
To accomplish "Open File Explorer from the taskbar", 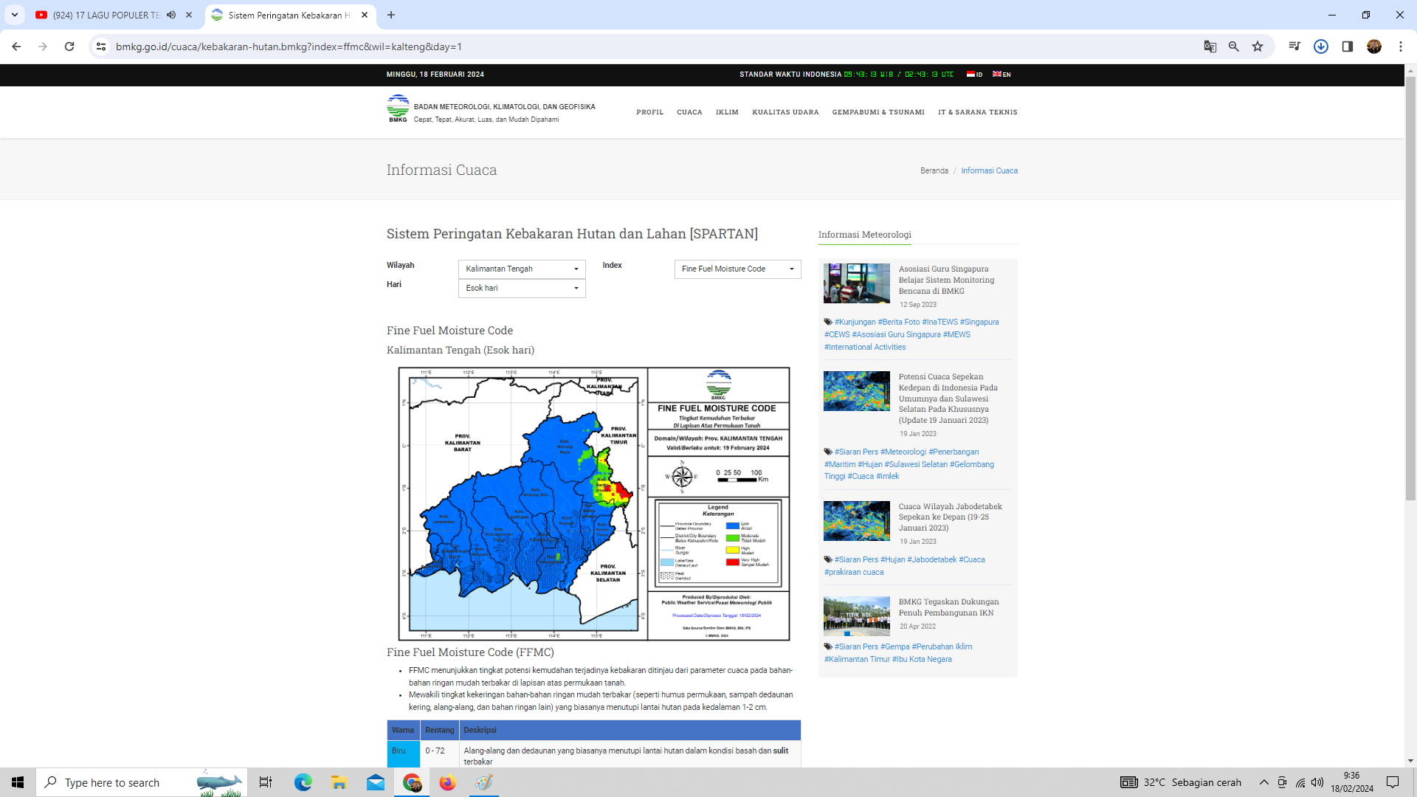I will coord(339,782).
